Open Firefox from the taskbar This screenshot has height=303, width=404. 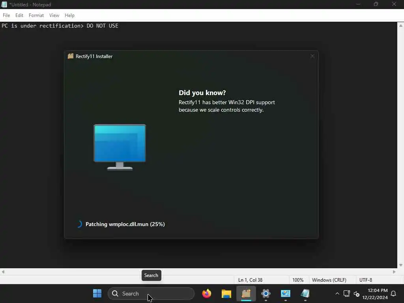pos(207,294)
